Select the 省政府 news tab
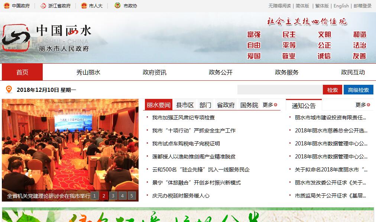Image resolution: width=376 pixels, height=222 pixels. (226, 105)
